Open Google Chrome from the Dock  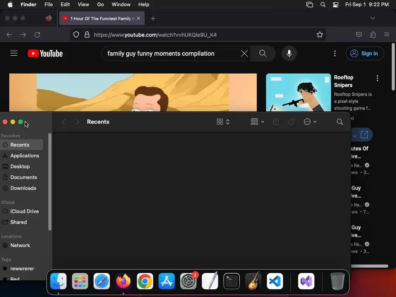[145, 281]
